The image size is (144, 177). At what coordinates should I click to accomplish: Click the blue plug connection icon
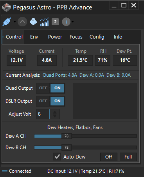pos(7,22)
